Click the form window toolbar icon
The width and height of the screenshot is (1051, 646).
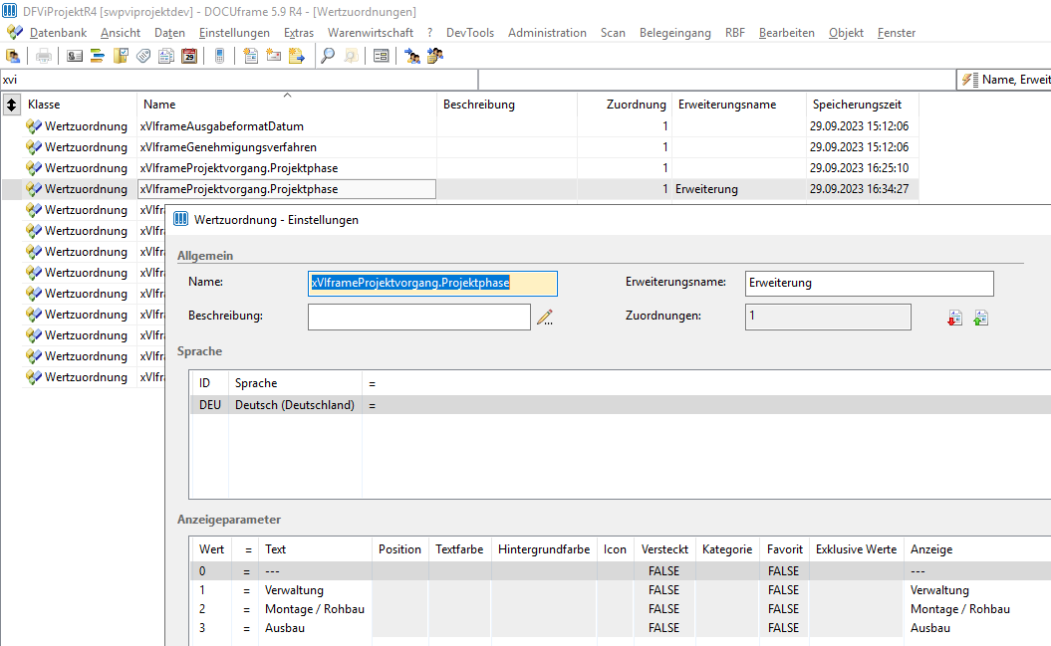click(381, 56)
